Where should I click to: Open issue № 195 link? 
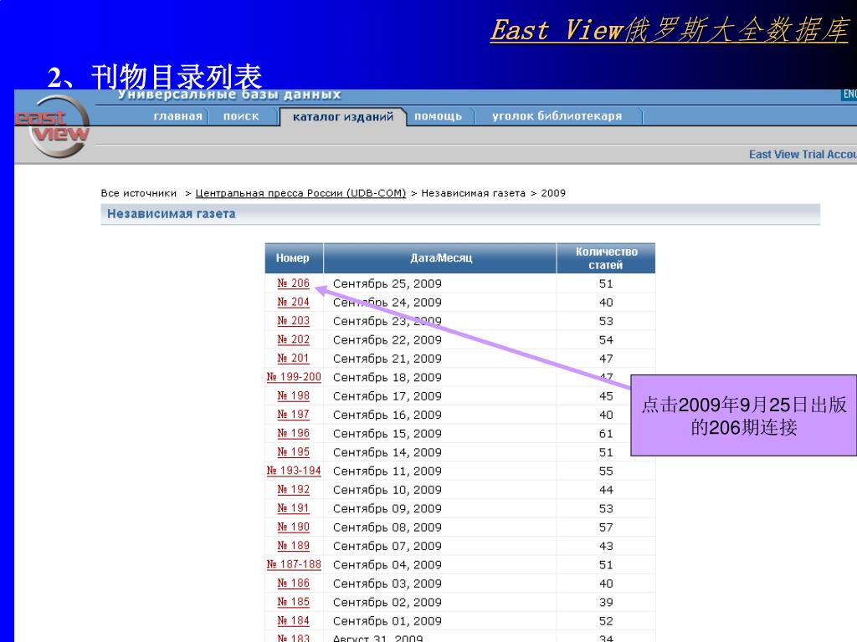point(294,452)
